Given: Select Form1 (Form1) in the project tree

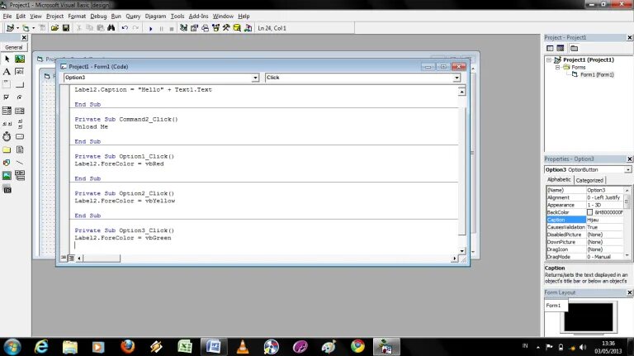Looking at the screenshot, I should pos(597,75).
